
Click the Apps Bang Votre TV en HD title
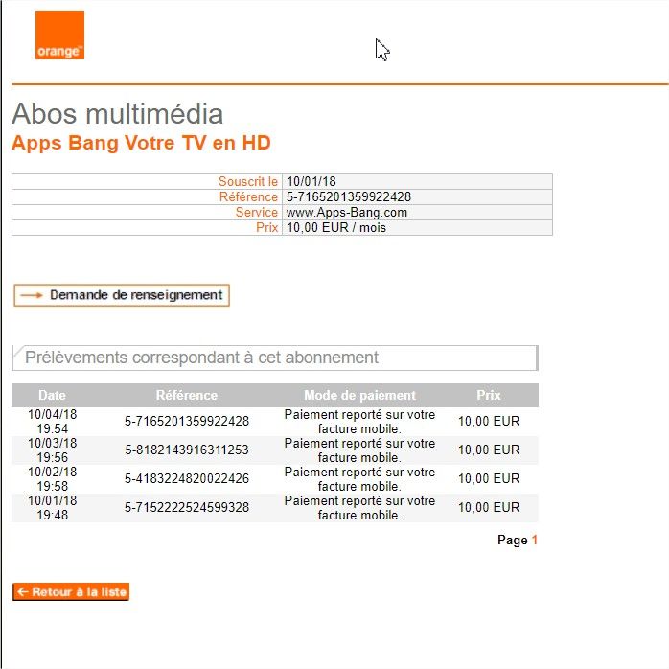tap(141, 144)
